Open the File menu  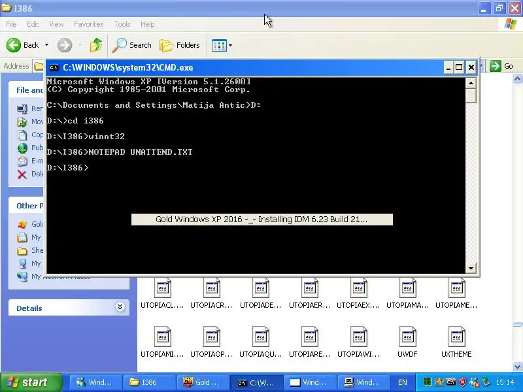11,24
